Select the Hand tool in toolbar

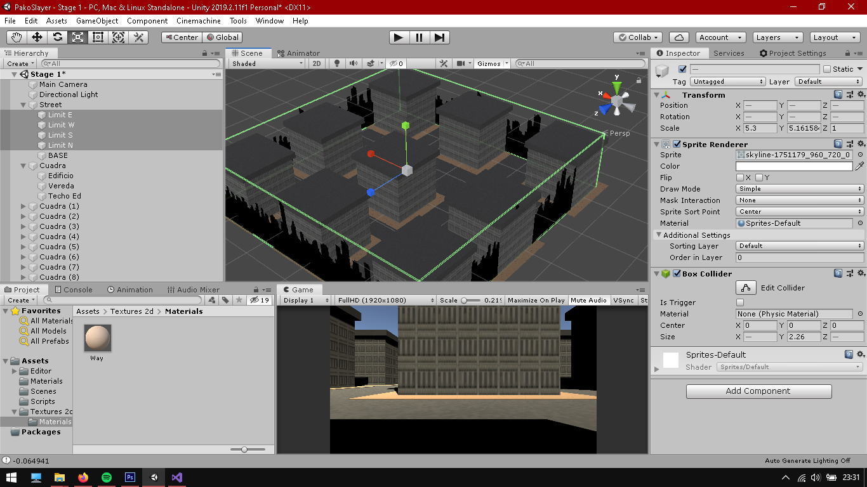[x=17, y=37]
